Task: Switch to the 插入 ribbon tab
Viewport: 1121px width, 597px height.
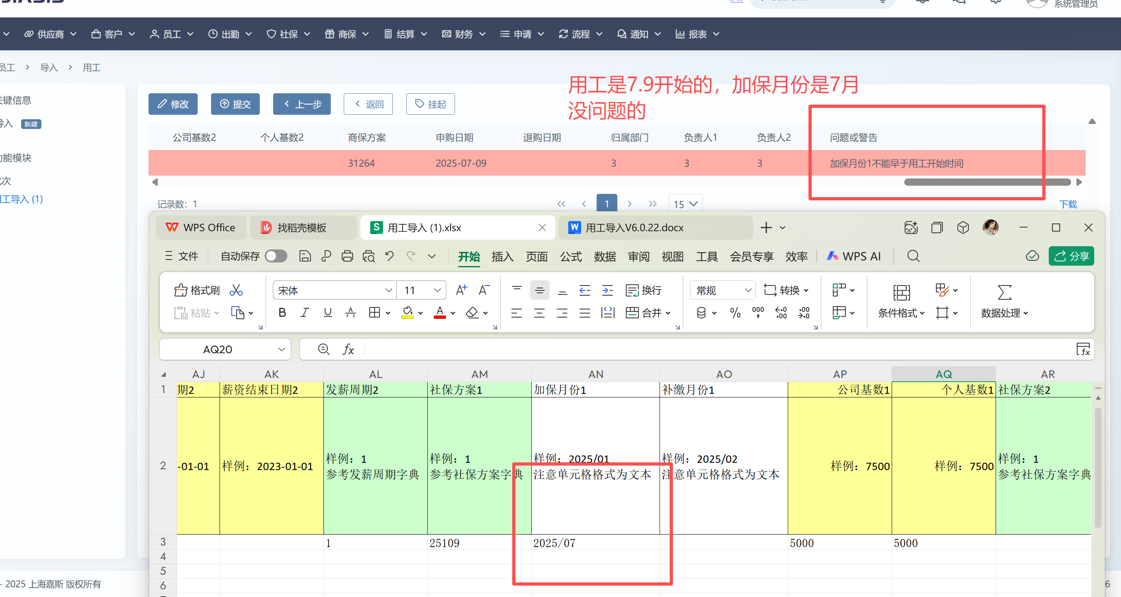Action: [x=502, y=257]
